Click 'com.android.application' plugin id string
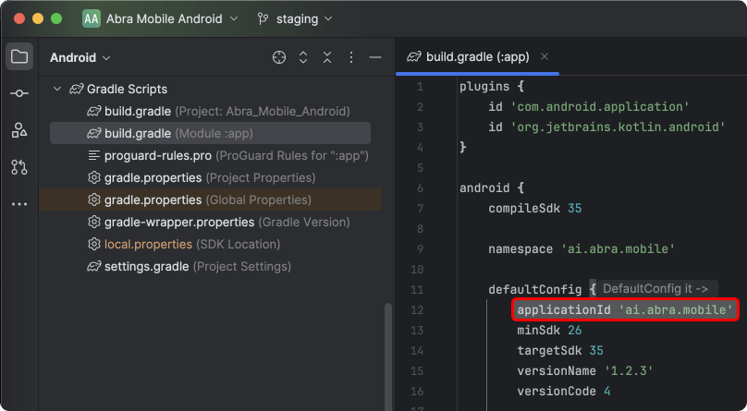 pos(600,107)
